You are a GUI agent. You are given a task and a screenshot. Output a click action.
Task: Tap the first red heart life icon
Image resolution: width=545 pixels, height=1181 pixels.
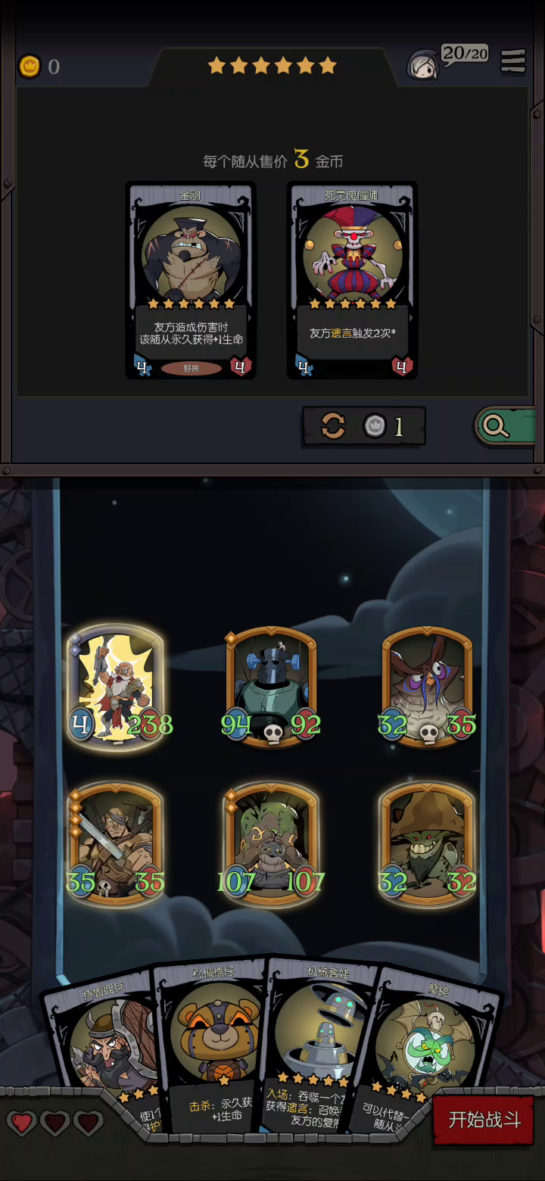click(x=22, y=1123)
